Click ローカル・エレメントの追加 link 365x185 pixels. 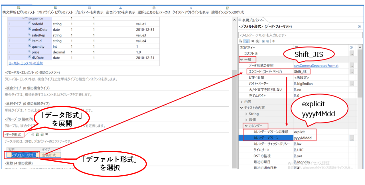pyautogui.click(x=26, y=63)
